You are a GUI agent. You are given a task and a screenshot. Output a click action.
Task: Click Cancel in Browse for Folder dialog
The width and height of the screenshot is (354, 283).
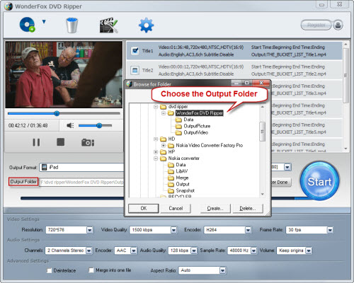click(176, 208)
